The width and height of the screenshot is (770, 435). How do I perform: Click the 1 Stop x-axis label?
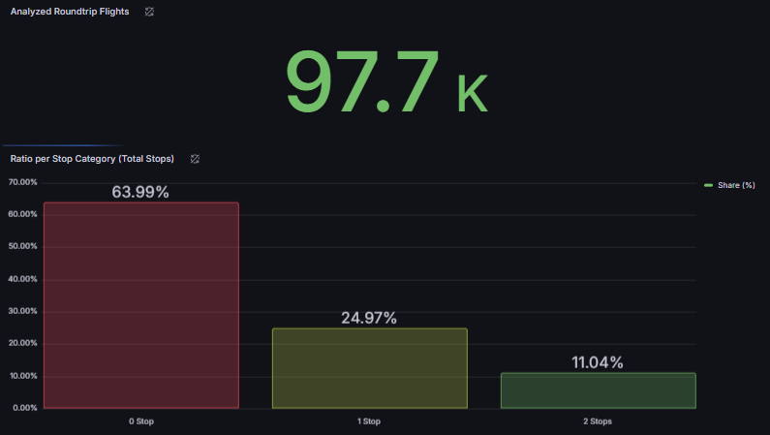(369, 421)
